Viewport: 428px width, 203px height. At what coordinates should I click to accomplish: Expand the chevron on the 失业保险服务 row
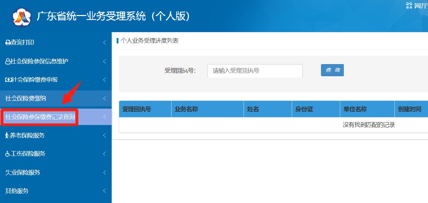point(104,172)
